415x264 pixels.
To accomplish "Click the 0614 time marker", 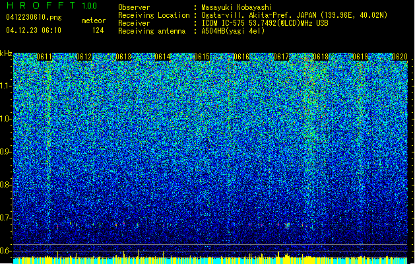I will [x=162, y=57].
